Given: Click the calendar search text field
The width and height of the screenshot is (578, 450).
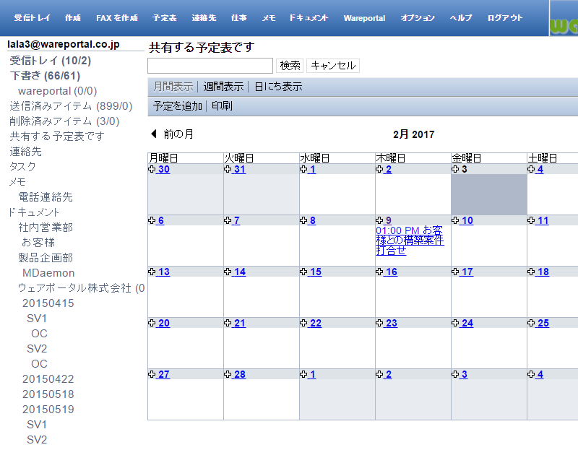Looking at the screenshot, I should (210, 66).
